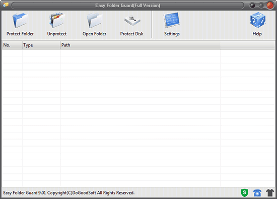Sort the list by Type column header
The height and width of the screenshot is (199, 277).
41,45
